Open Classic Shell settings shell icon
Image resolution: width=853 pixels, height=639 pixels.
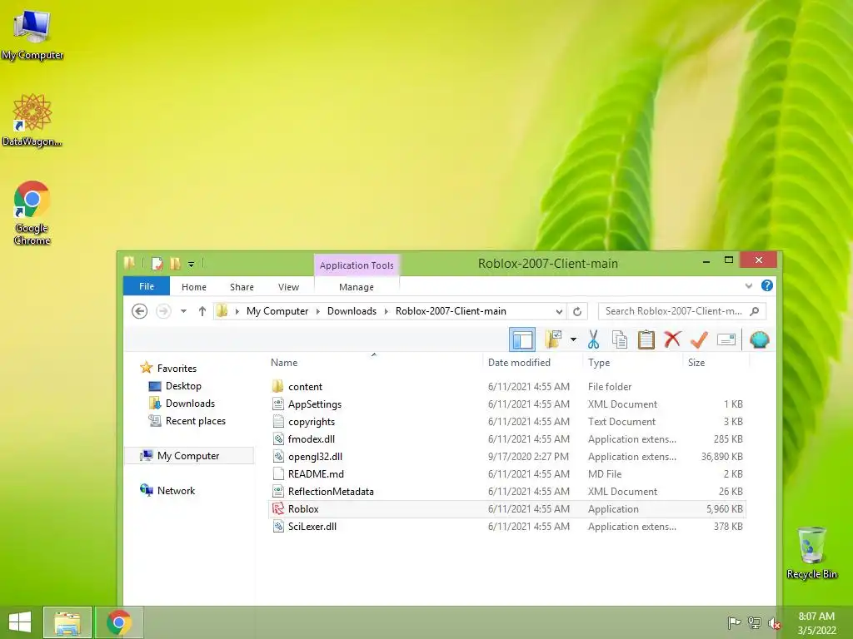point(760,339)
